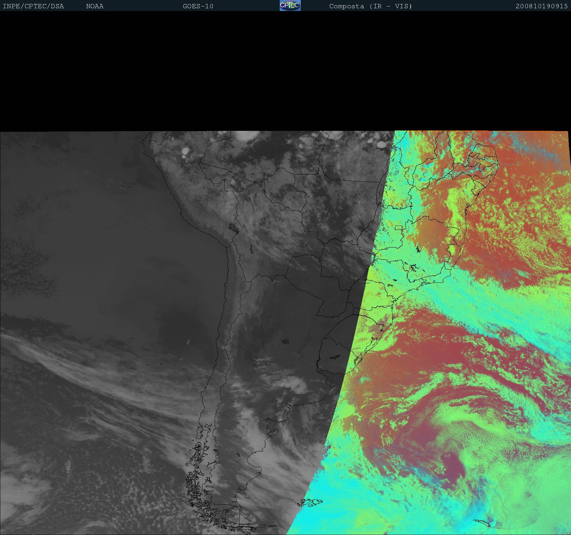This screenshot has width=571, height=535.
Task: Click the Valdés Peninsula on Argentina's coast
Action: click(273, 432)
